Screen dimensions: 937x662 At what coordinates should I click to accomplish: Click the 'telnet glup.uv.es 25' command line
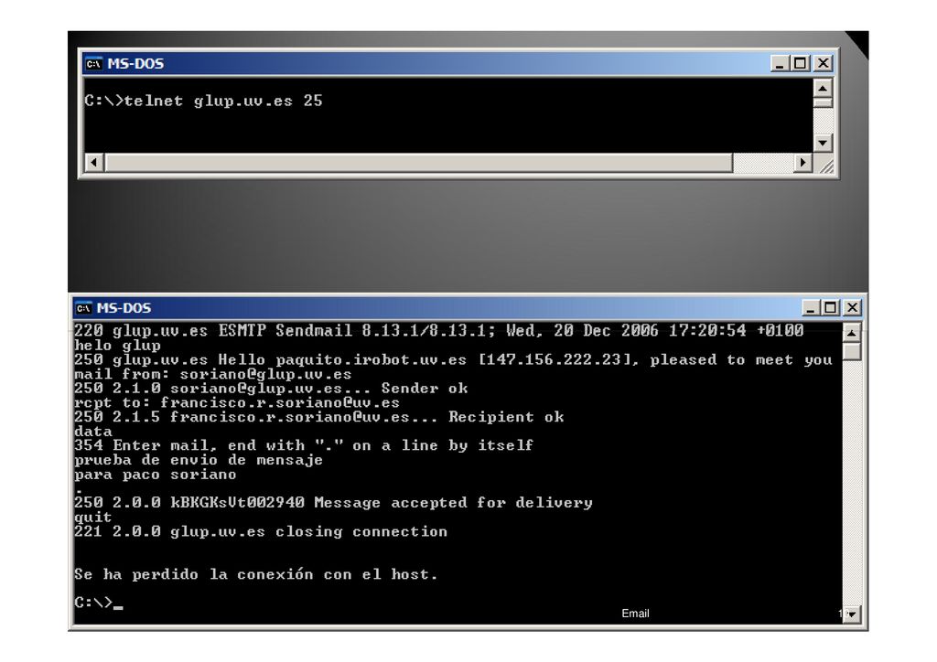pyautogui.click(x=203, y=101)
